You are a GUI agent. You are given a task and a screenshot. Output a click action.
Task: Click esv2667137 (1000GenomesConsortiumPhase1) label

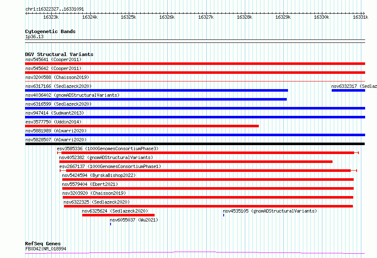pos(110,166)
